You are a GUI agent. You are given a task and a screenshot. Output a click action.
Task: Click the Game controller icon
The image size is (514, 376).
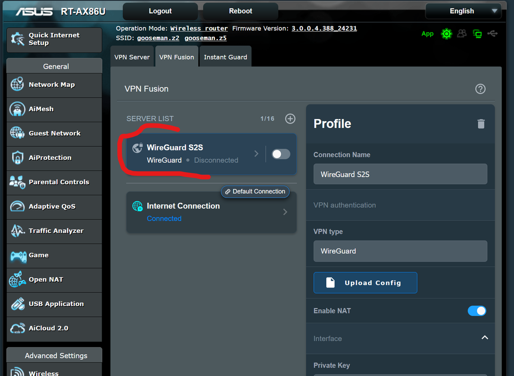point(18,256)
